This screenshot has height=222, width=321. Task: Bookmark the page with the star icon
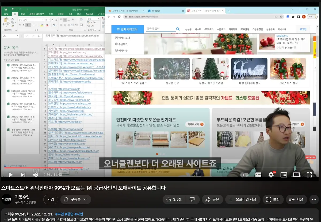tap(281, 17)
